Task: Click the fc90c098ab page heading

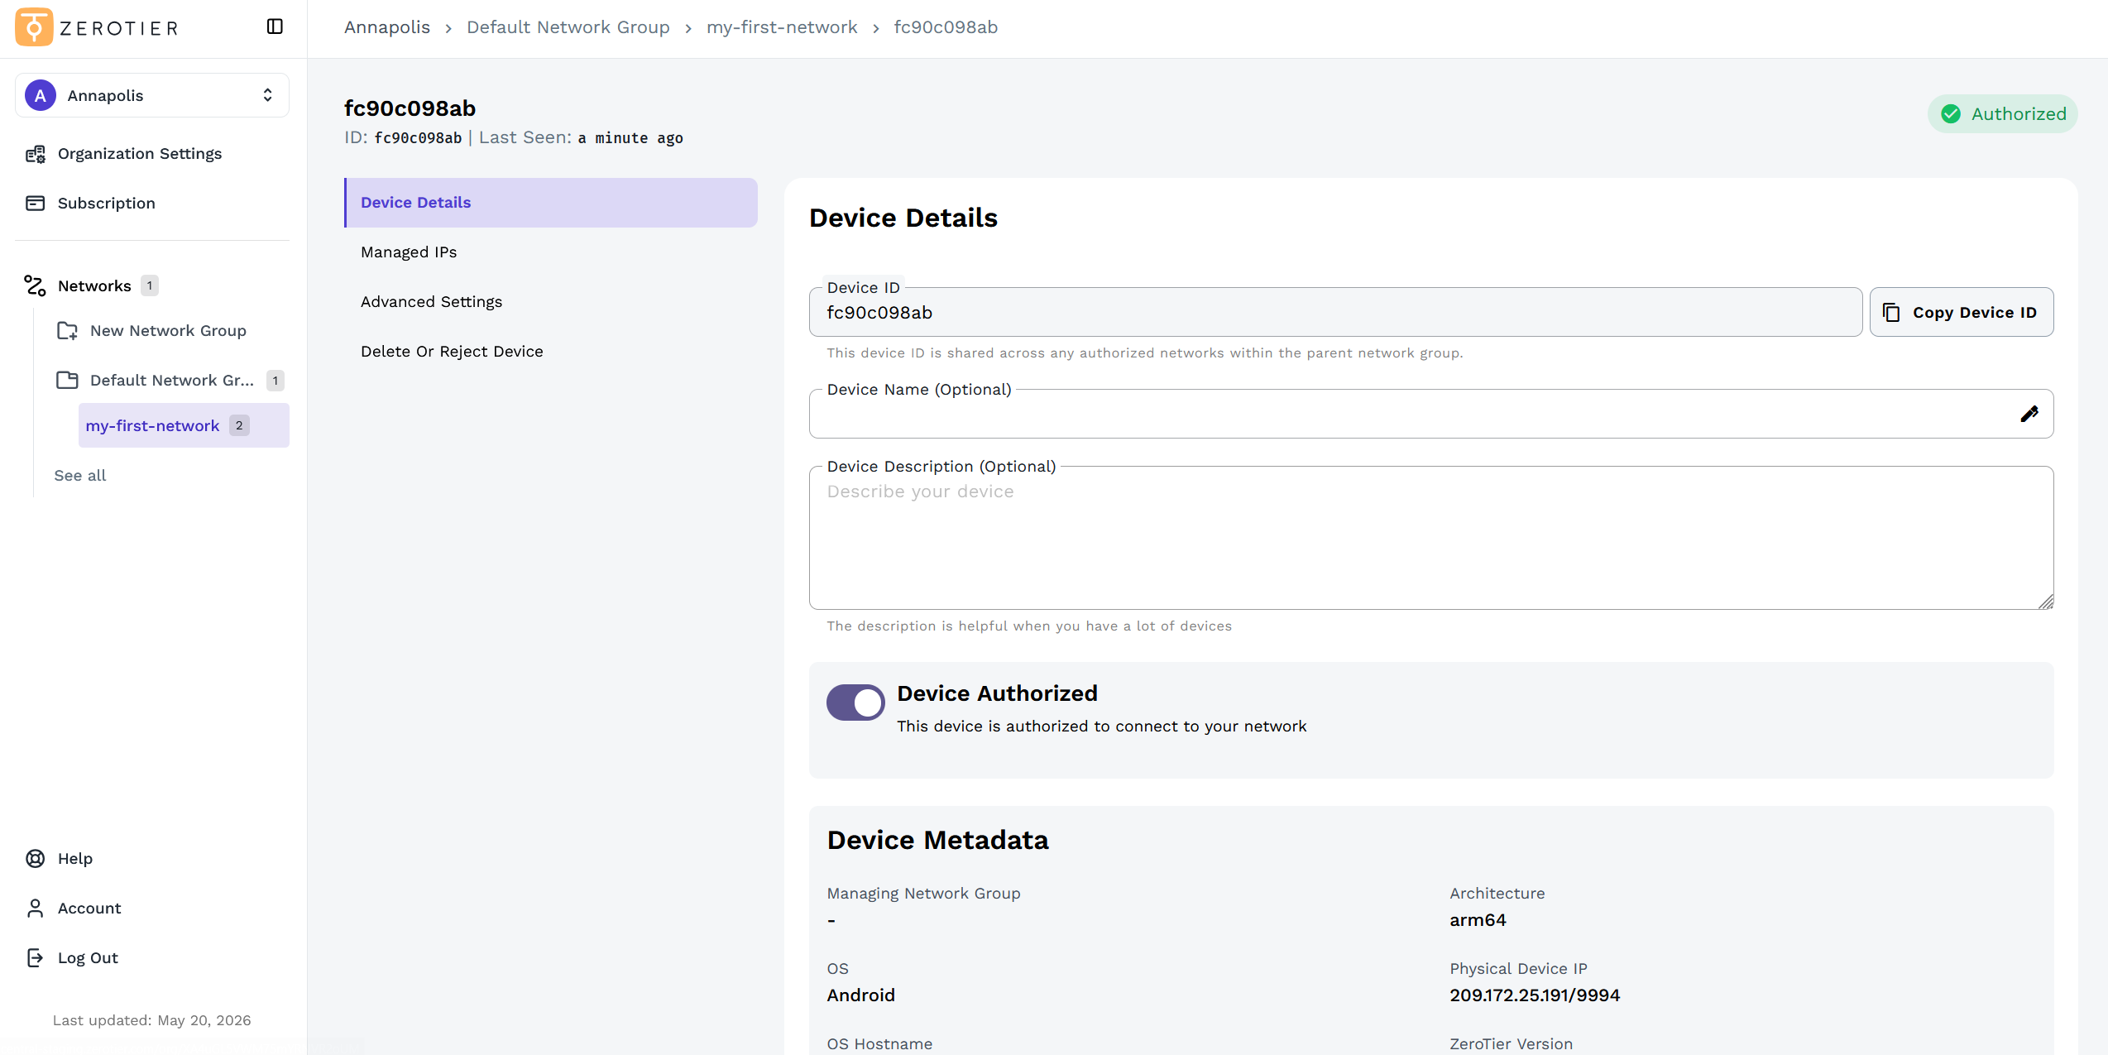Action: coord(410,109)
